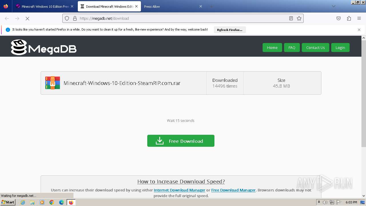This screenshot has height=206, width=366.
Task: Open the tracking protection shield icon
Action: pos(67,18)
